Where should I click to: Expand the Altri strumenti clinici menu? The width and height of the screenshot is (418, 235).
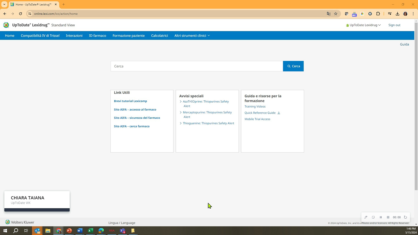[192, 36]
